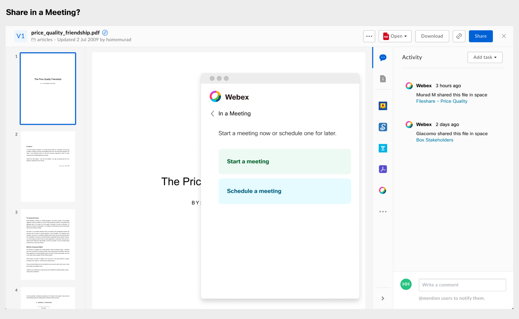
Task: Select page 2 thumbnail
Action: (48, 166)
